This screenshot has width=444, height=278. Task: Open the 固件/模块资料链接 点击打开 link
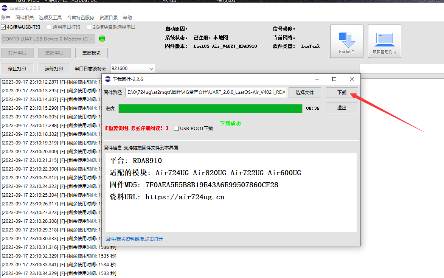coord(134,239)
